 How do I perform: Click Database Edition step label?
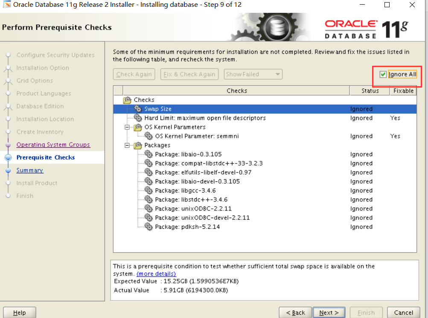40,106
